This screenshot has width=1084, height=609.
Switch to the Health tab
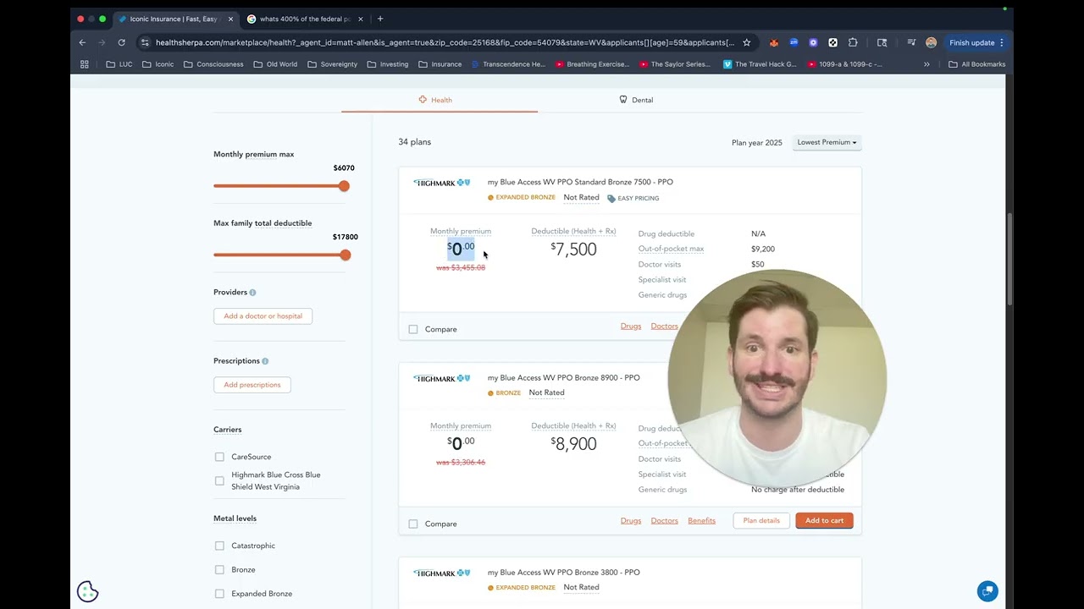click(x=440, y=100)
